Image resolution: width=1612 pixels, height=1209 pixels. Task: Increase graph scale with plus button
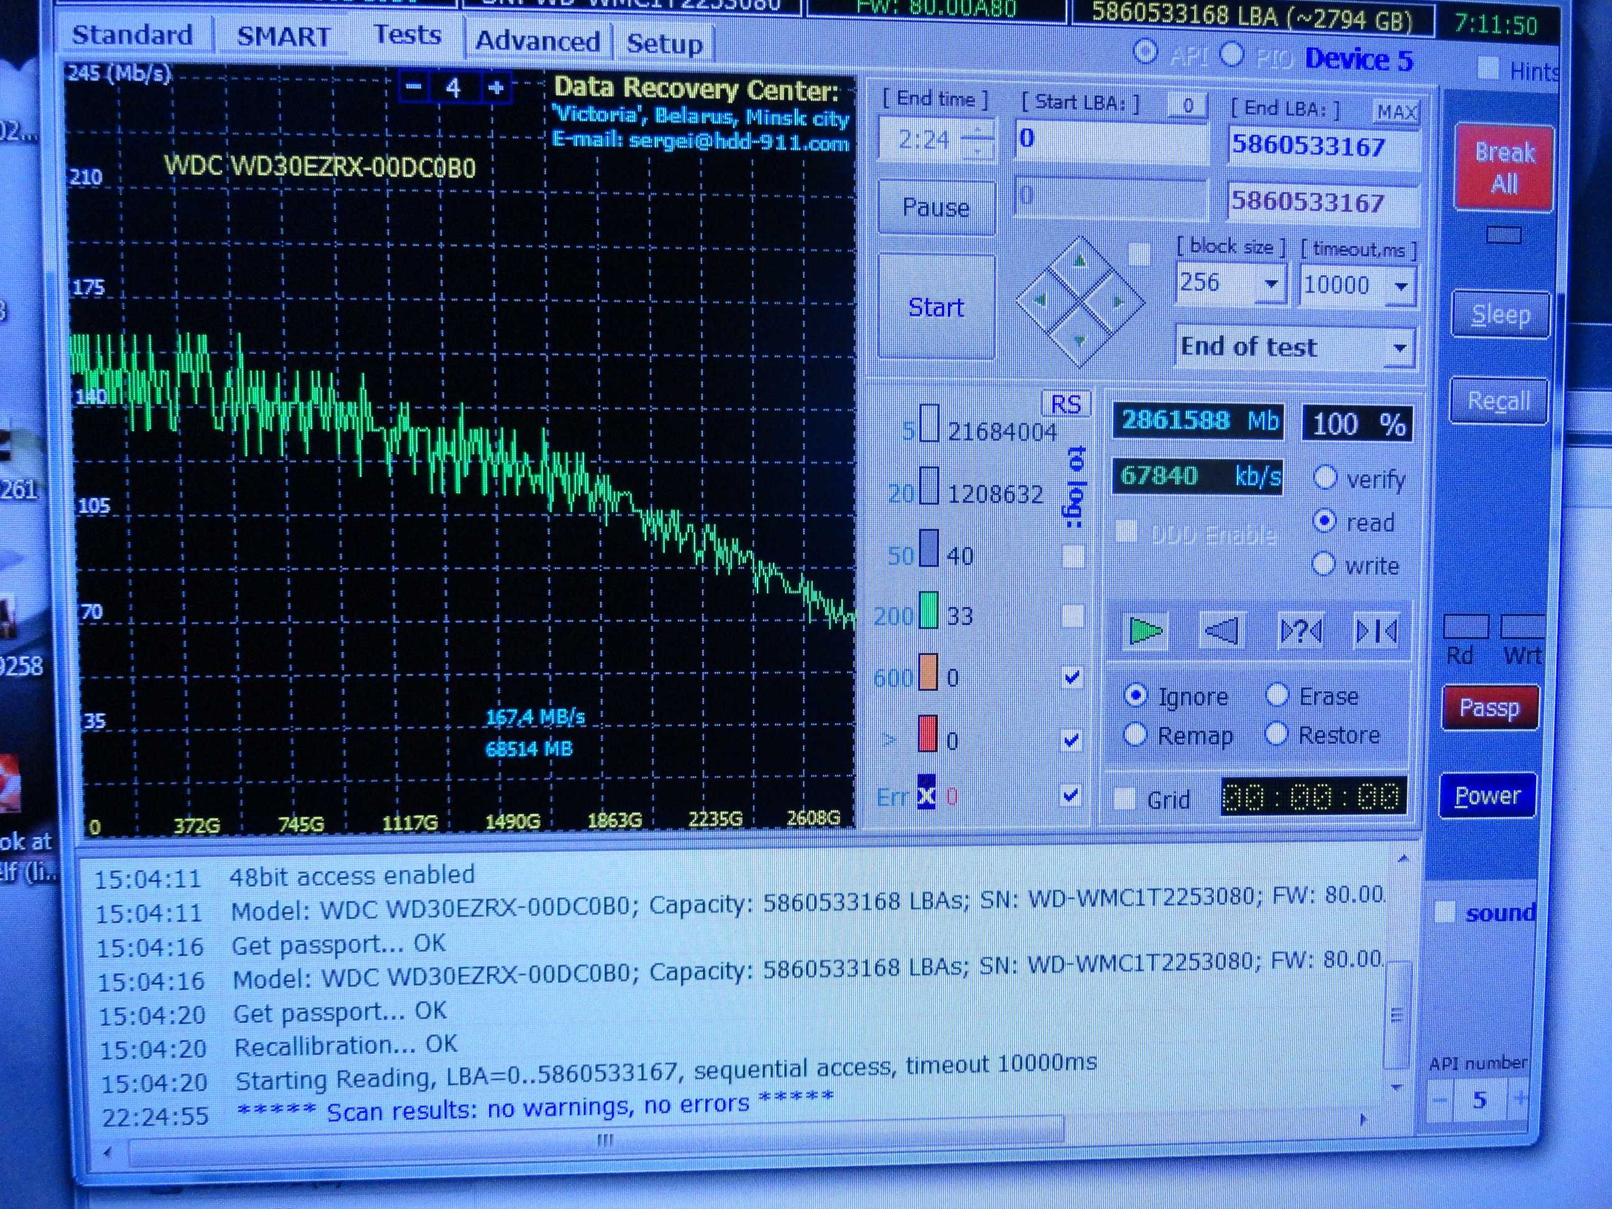tap(496, 88)
